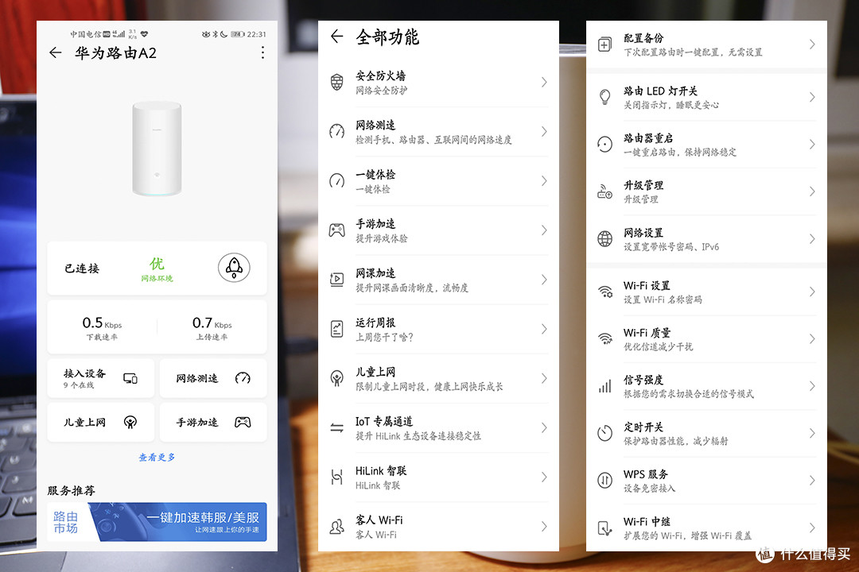Screen dimensions: 859x572
Task: Tap the Wi-Fi 中继 icon
Action: [604, 528]
